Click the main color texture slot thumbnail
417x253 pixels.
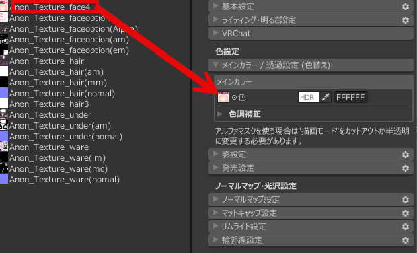(x=223, y=97)
